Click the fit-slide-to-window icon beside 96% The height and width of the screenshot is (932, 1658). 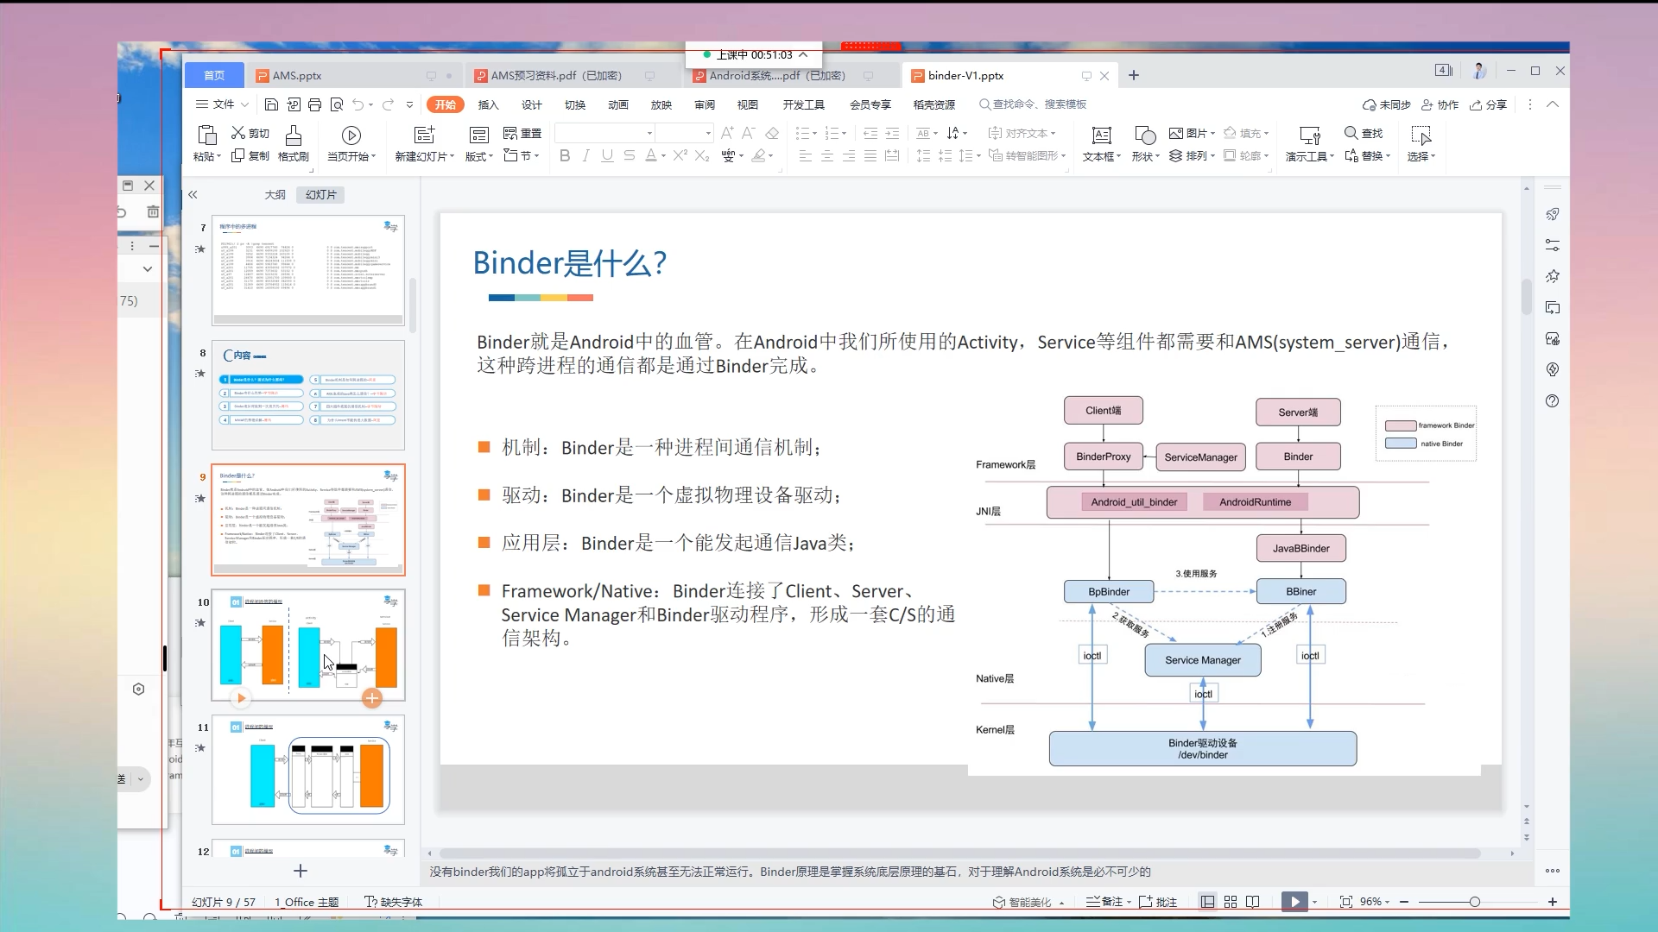click(x=1345, y=902)
